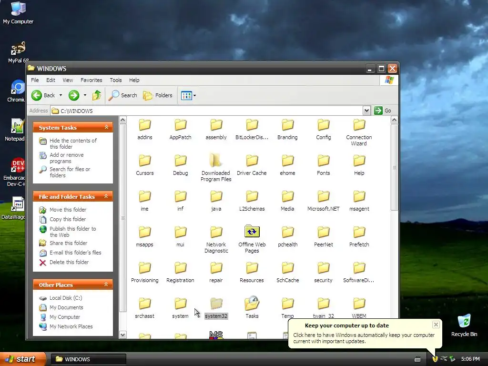488x366 pixels.
Task: Collapse the Other Places panel
Action: click(106, 285)
